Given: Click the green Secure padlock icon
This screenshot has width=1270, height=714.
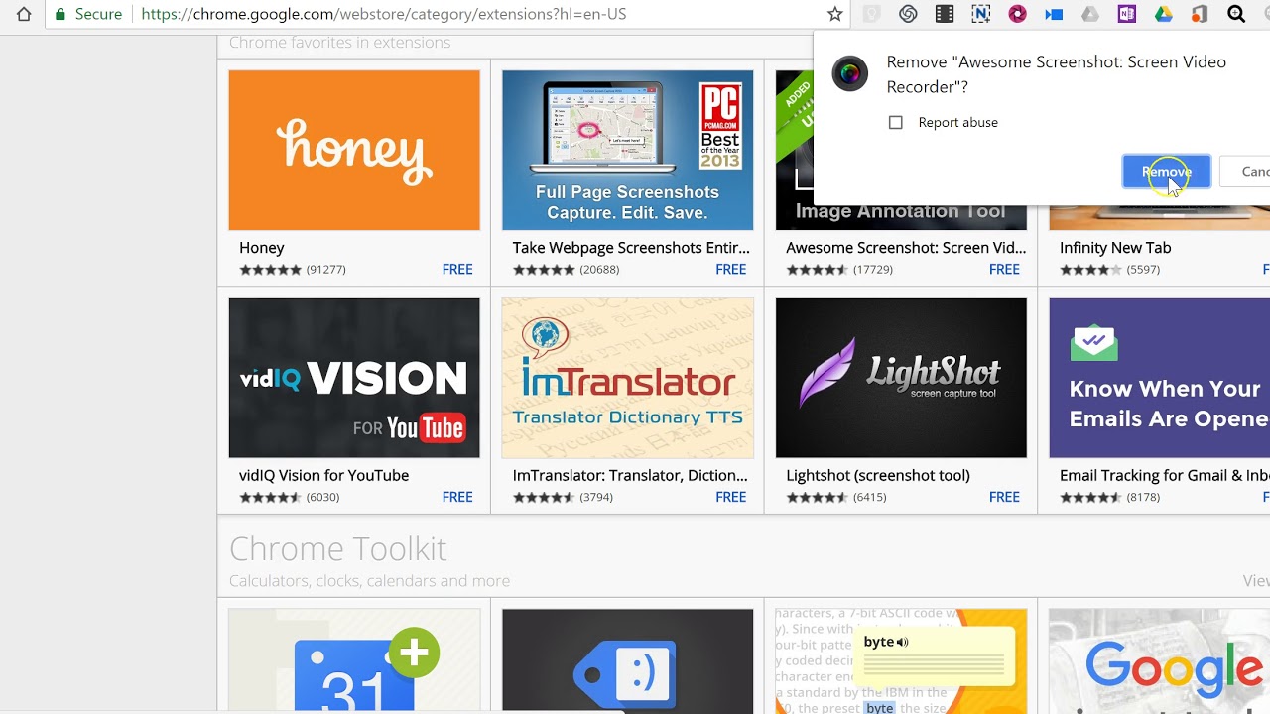Looking at the screenshot, I should tap(61, 14).
